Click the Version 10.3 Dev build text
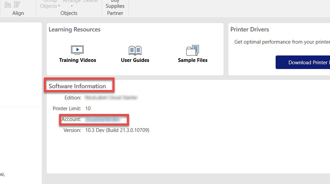330x184 pixels. tap(117, 130)
